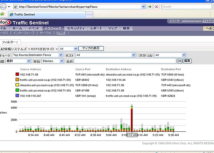Click the browser Back arrow button
This screenshot has width=214, height=153.
pyautogui.click(x=3, y=7)
